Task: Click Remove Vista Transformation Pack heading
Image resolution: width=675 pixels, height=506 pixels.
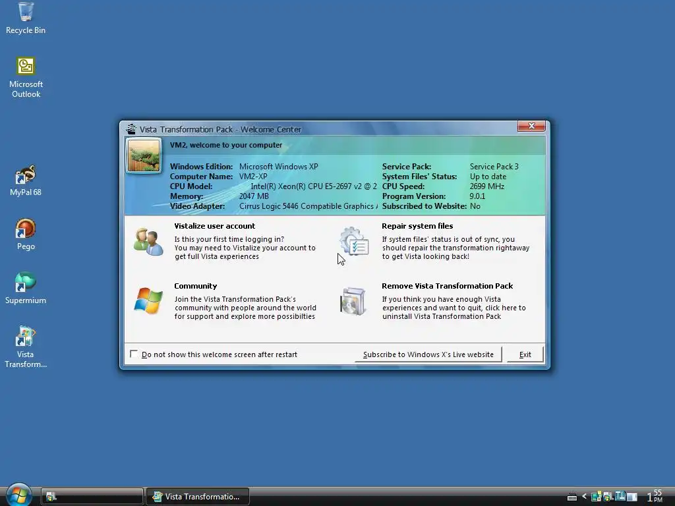Action: tap(448, 286)
